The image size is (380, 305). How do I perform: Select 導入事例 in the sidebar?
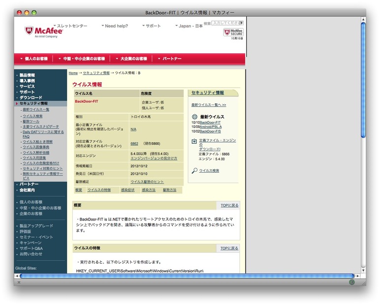click(27, 81)
